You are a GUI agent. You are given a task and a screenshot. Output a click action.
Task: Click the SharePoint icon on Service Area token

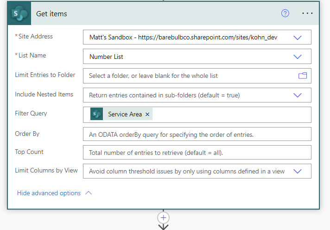coord(96,114)
